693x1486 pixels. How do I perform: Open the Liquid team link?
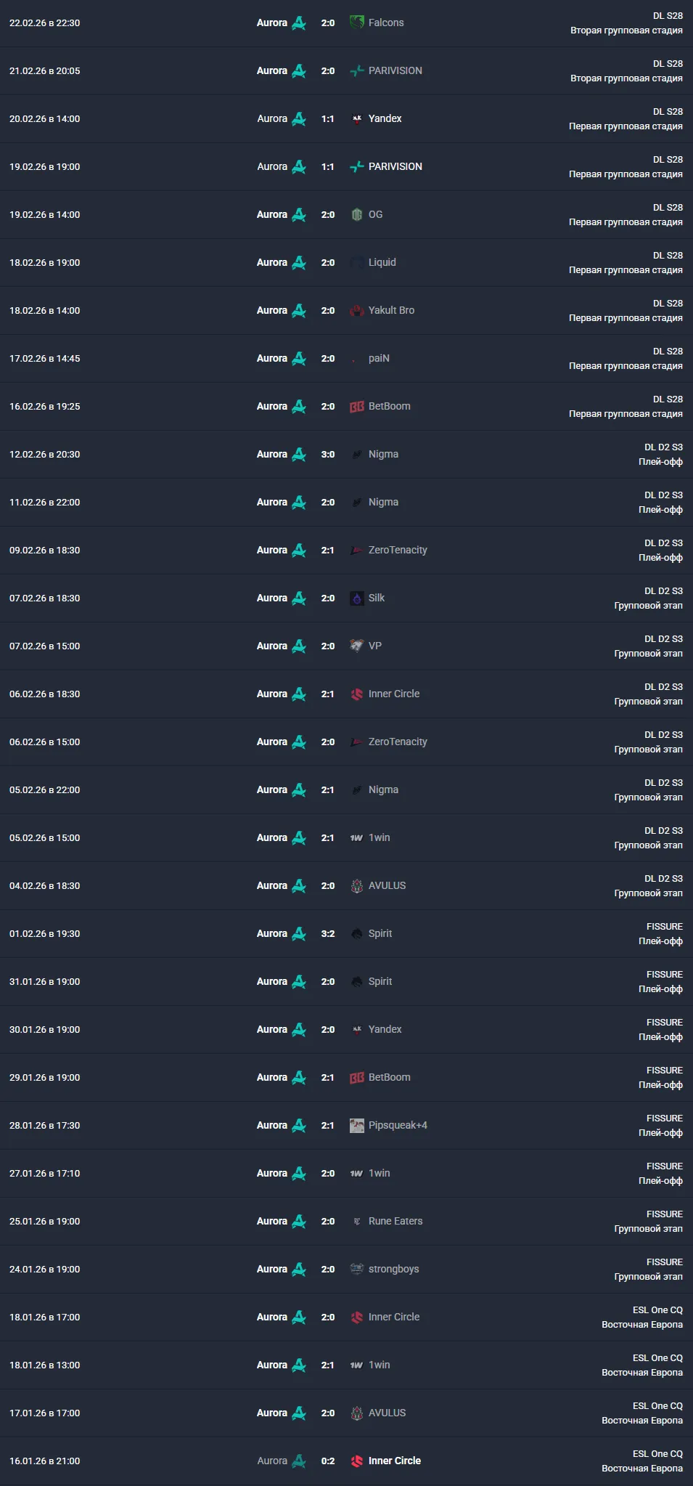(x=382, y=262)
